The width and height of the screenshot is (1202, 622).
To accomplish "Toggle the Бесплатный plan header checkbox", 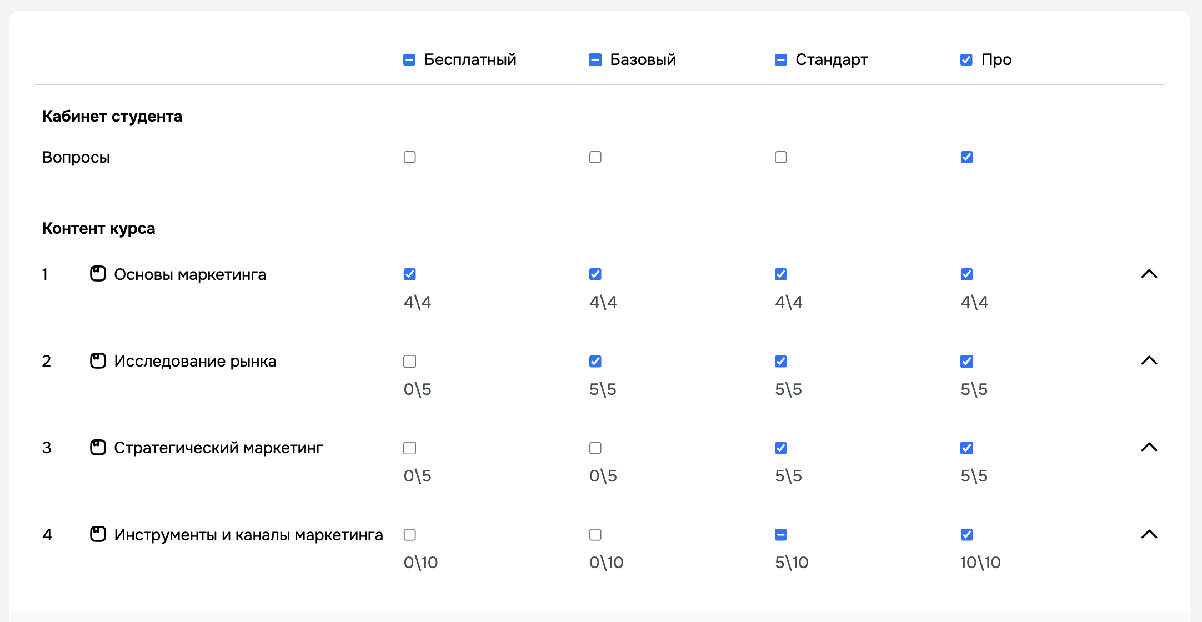I will click(409, 60).
